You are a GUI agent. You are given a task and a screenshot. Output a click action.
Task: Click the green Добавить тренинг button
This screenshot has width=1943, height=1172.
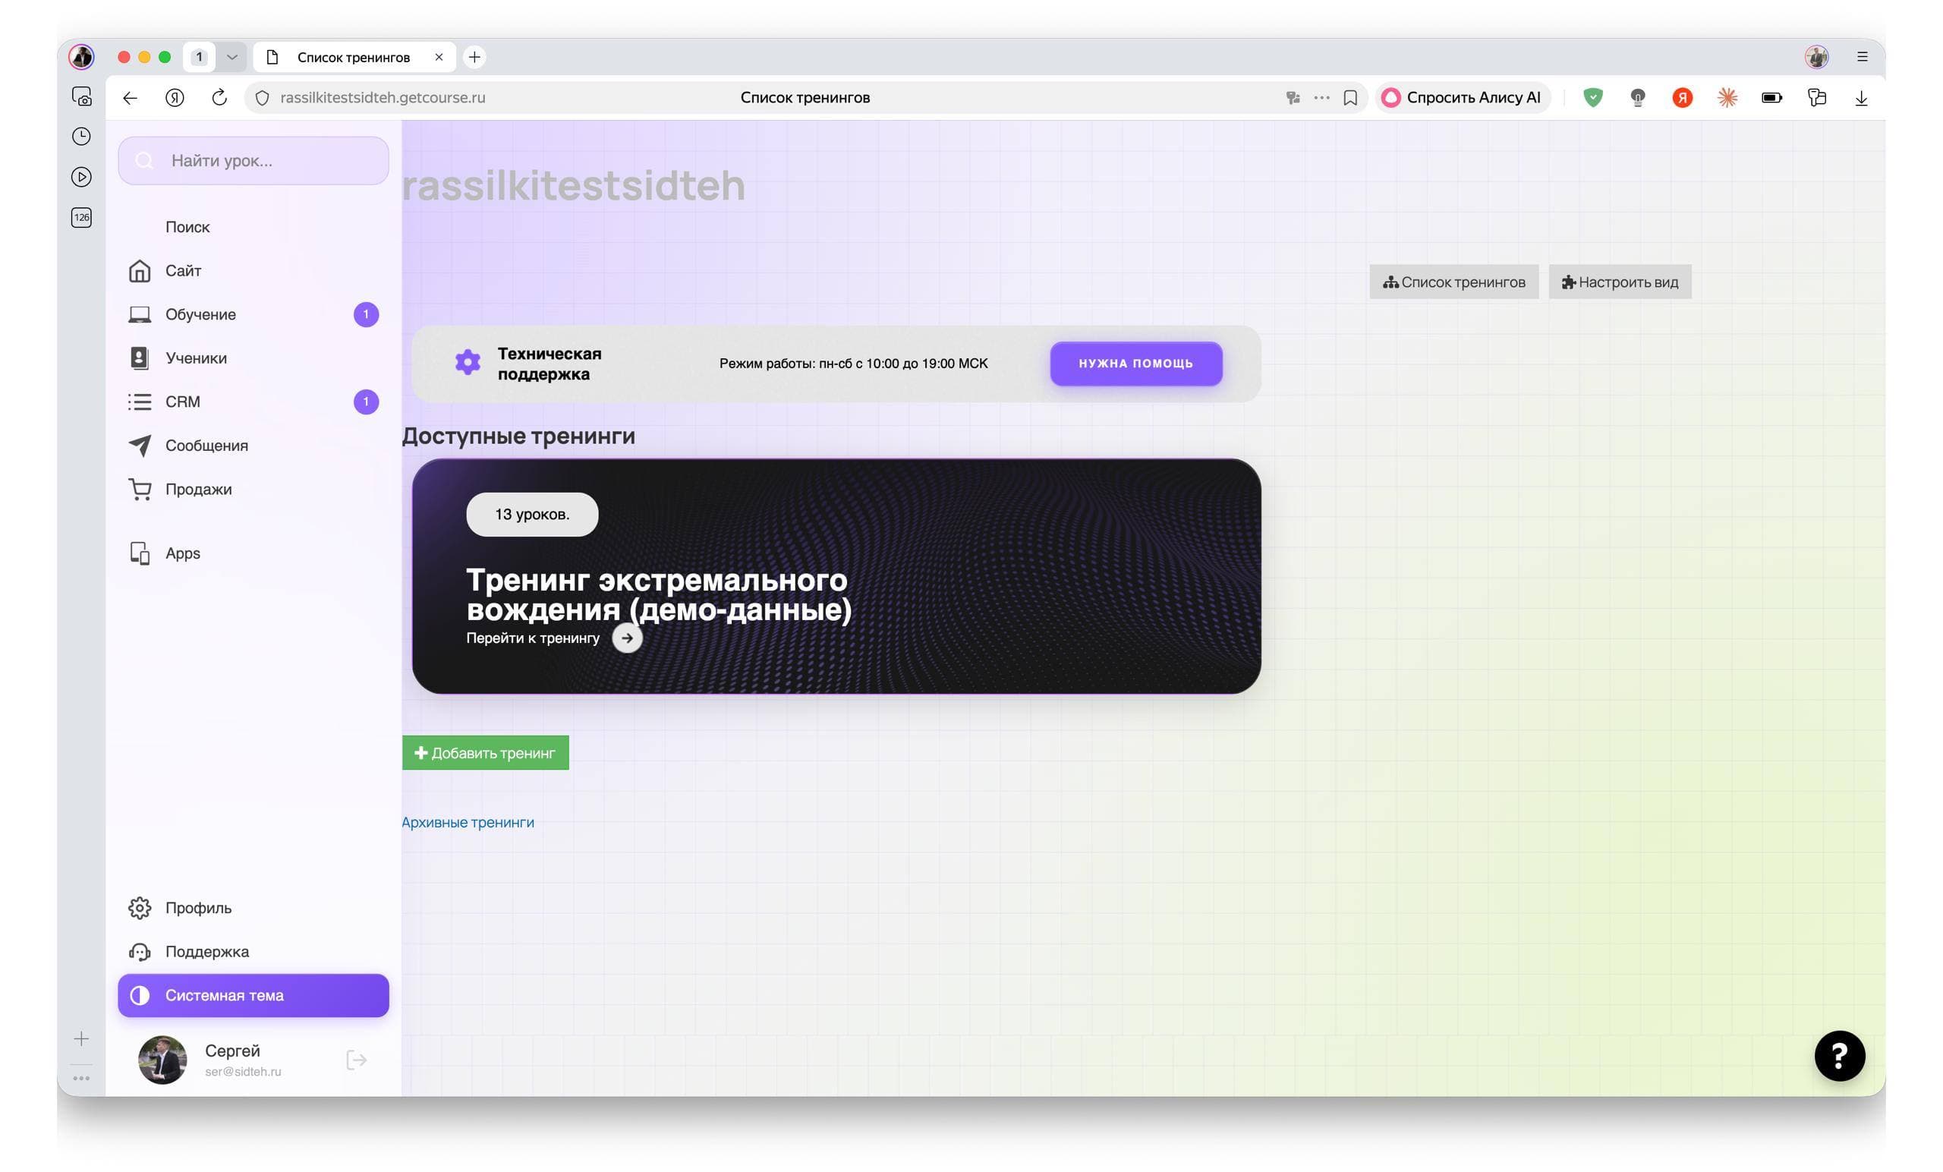[x=485, y=753]
